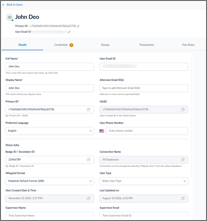Click the Primary ID text field
207x221 pixels.
[x=50, y=110]
